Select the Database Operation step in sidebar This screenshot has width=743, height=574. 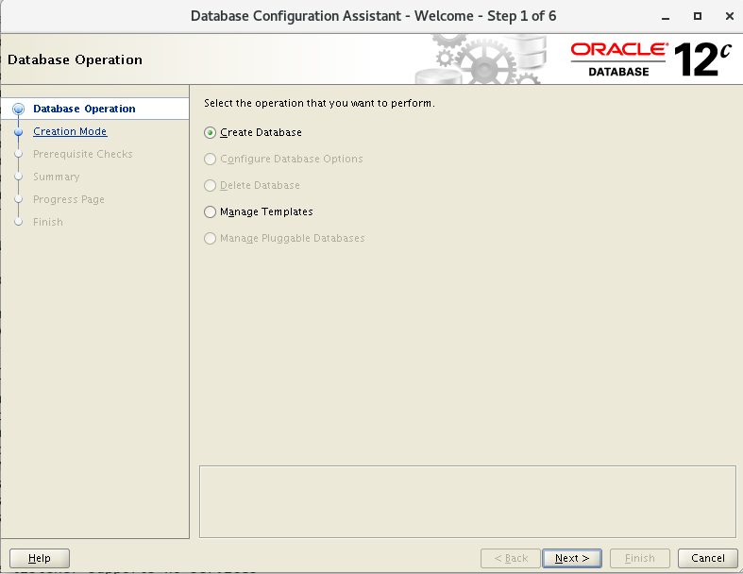(x=84, y=109)
